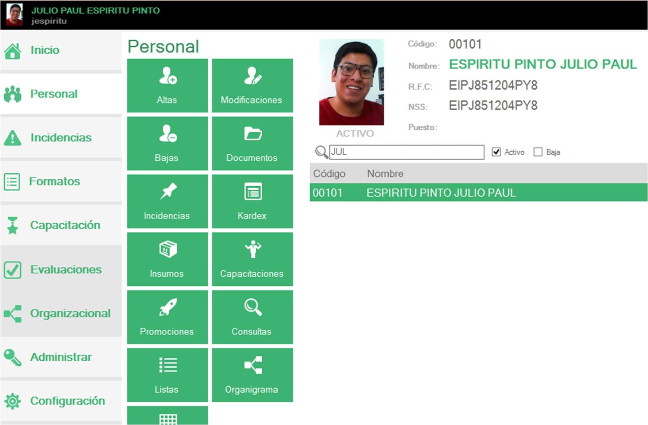Open the Kardex tile
Screen dimensions: 648x425
(252, 201)
